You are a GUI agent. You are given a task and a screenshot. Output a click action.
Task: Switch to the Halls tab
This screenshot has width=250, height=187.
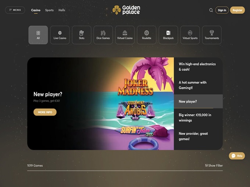pos(62,10)
